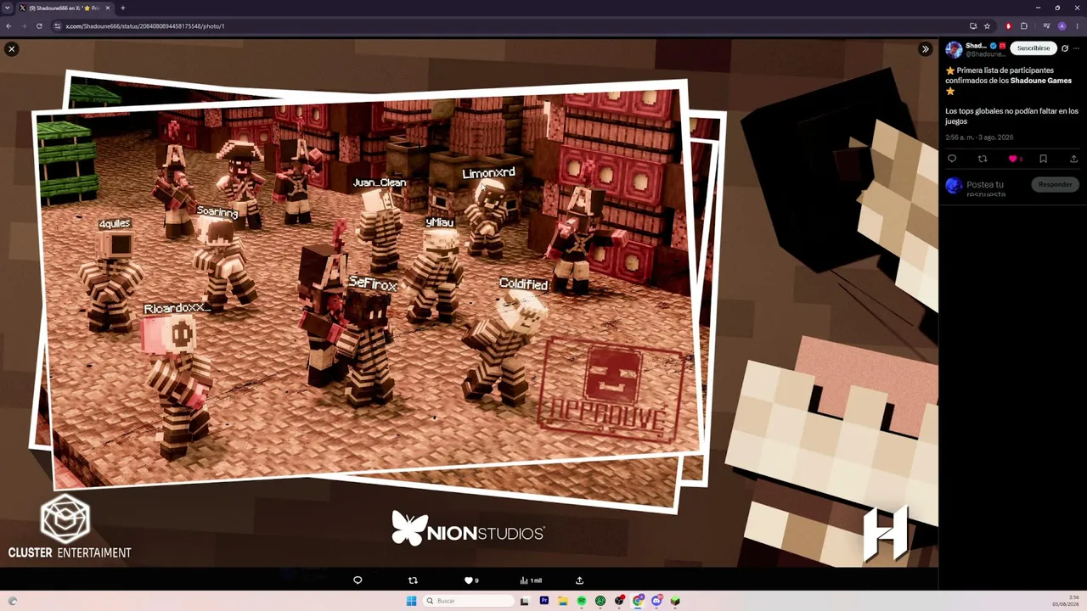Open a new browser tab
The image size is (1087, 611).
point(122,8)
